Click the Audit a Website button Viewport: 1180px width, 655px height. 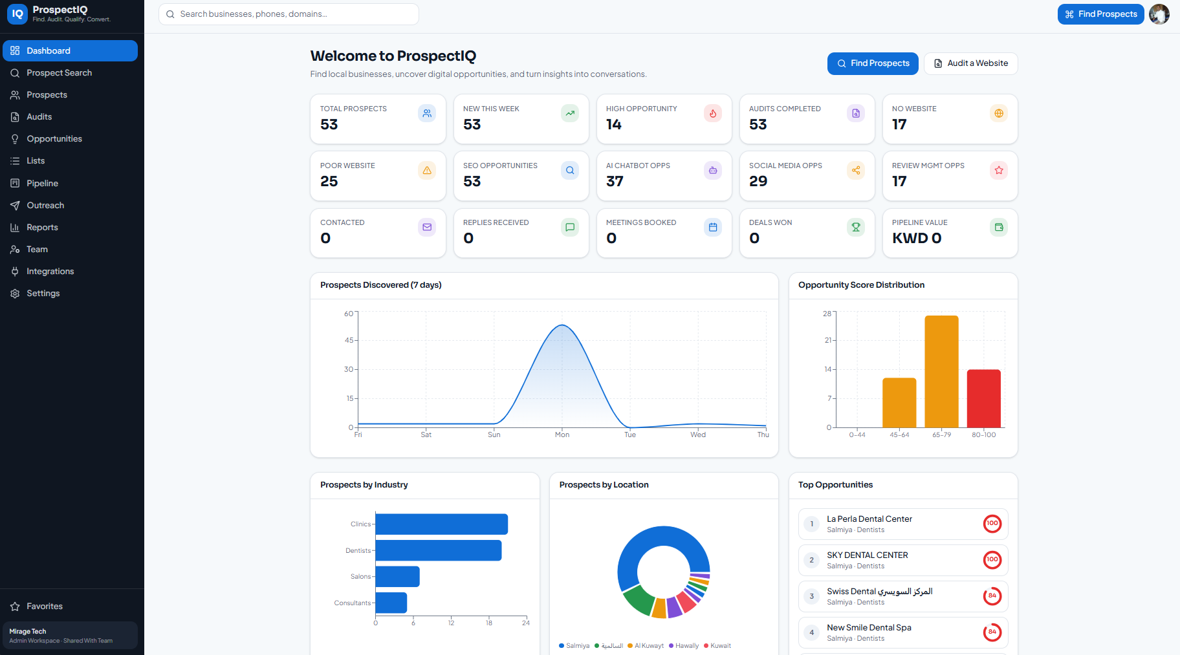click(970, 63)
